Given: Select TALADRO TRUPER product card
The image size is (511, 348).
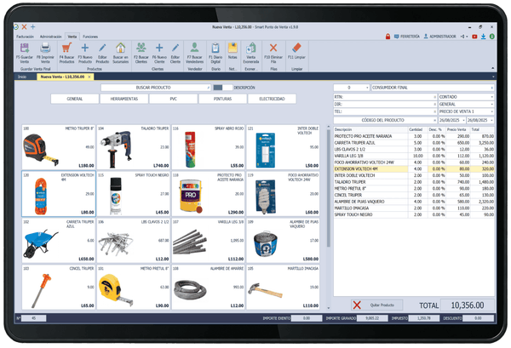Looking at the screenshot, I should click(x=134, y=147).
